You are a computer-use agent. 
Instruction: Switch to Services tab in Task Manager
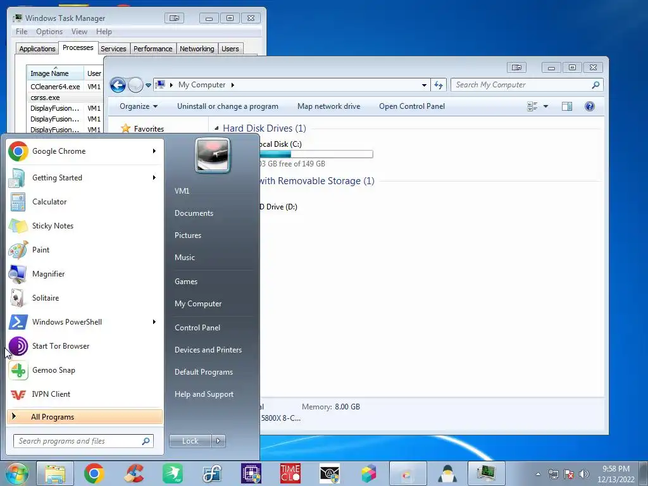[x=113, y=49]
